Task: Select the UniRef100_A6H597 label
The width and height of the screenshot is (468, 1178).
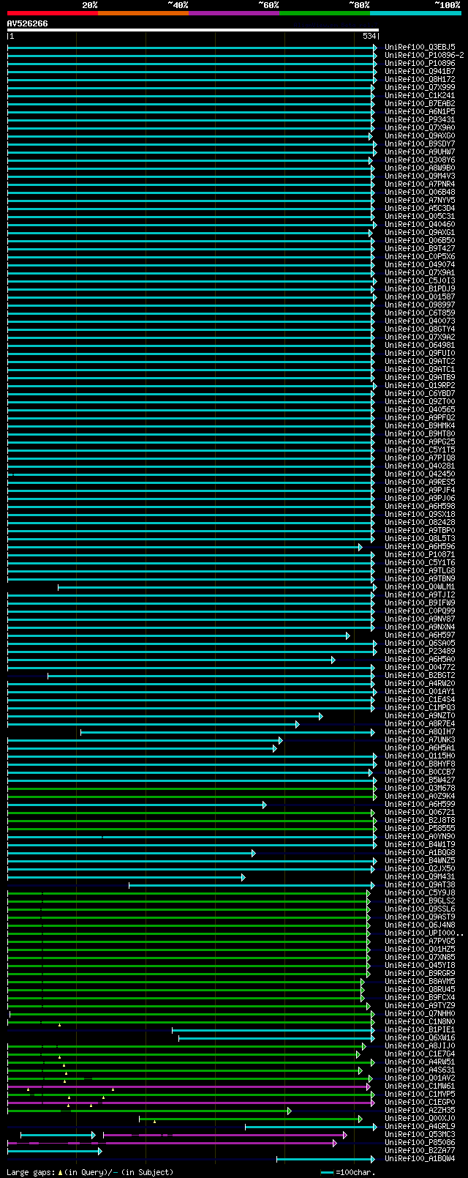Action: pyautogui.click(x=420, y=635)
